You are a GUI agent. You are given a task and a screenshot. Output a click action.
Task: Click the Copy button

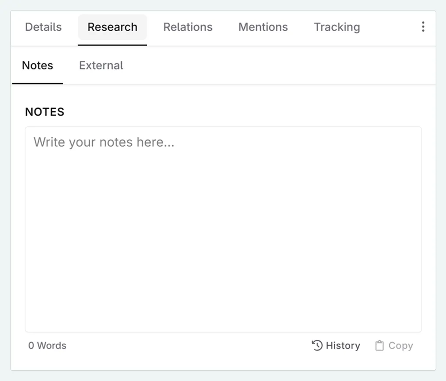[393, 345]
